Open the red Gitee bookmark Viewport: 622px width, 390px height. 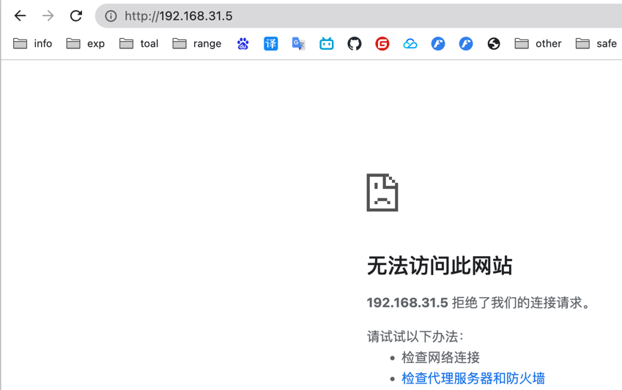pos(382,44)
